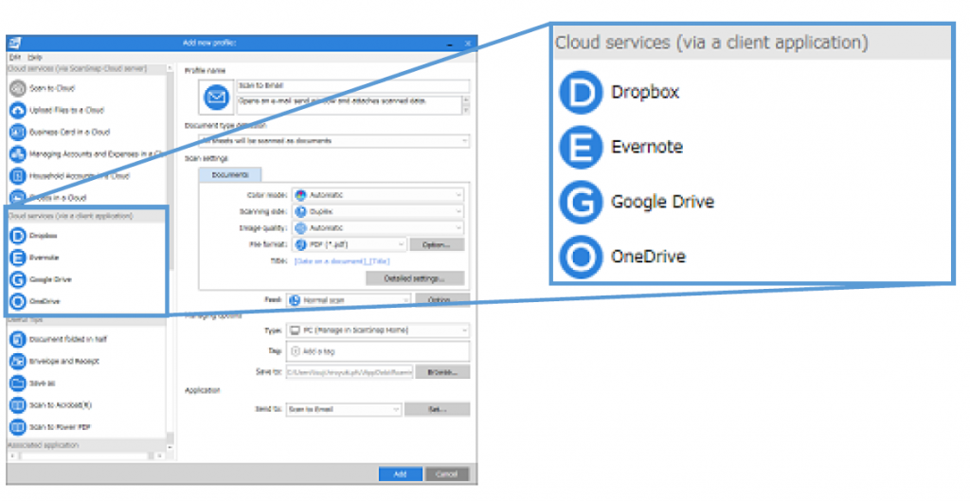Choose Business Card in a Cloud icon
Image resolution: width=970 pixels, height=501 pixels.
17,132
